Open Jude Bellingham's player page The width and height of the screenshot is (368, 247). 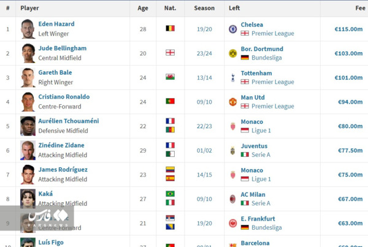[x=63, y=48]
